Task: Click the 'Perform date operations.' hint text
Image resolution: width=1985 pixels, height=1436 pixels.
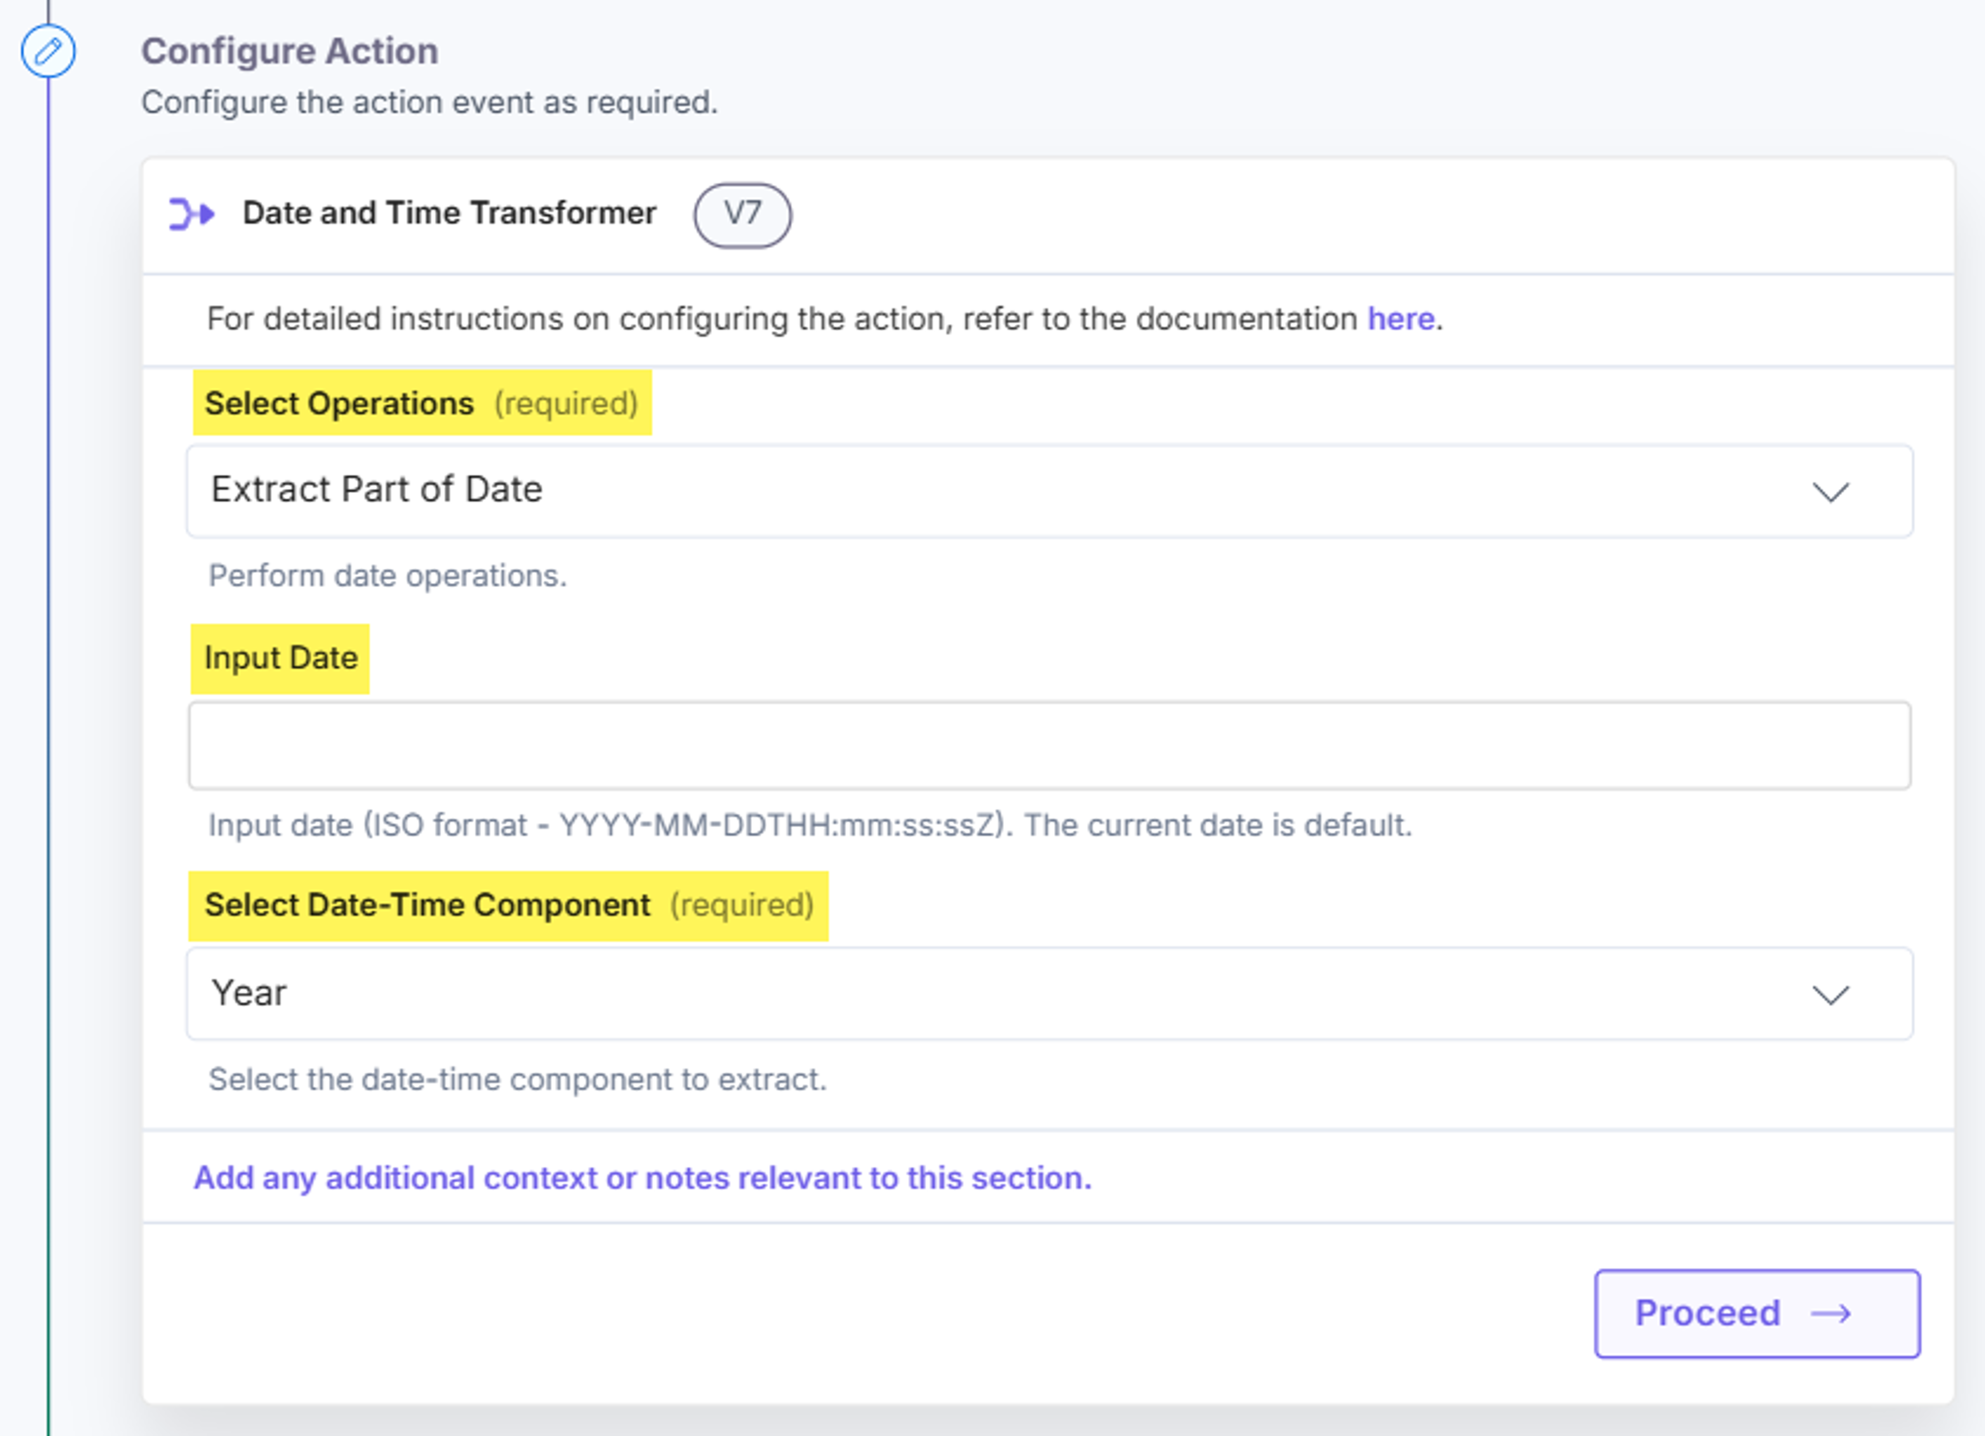Action: coord(388,576)
